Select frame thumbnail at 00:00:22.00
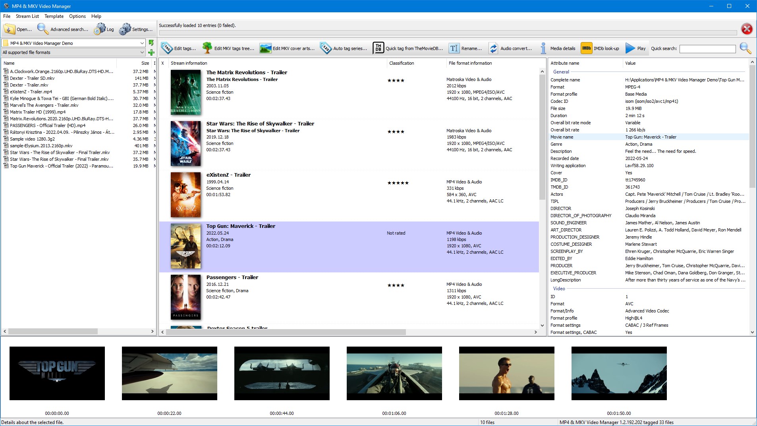The image size is (757, 426). [170, 373]
